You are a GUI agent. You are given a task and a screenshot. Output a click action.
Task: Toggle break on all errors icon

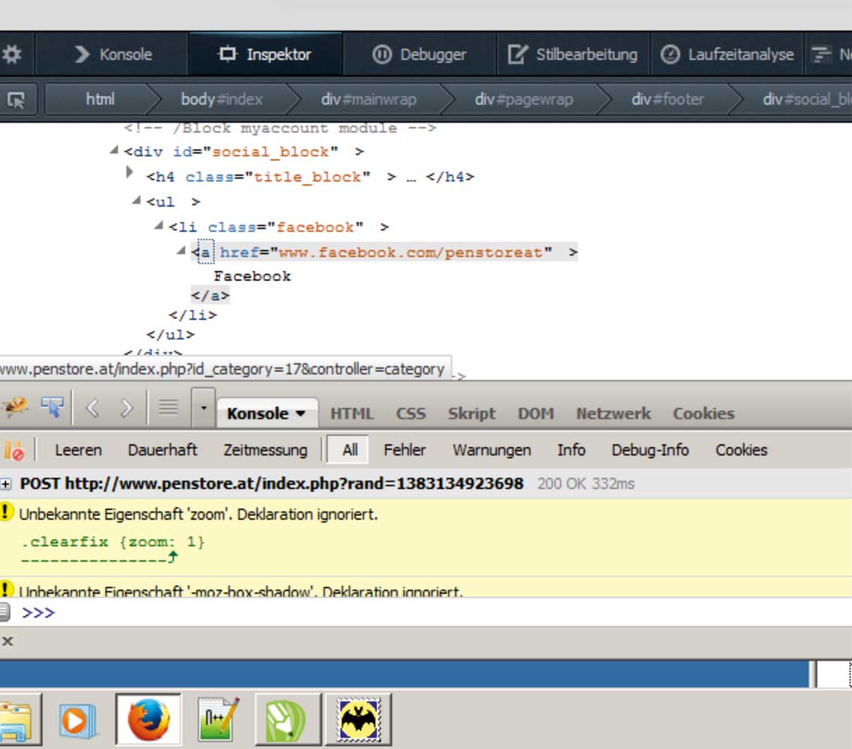point(13,450)
